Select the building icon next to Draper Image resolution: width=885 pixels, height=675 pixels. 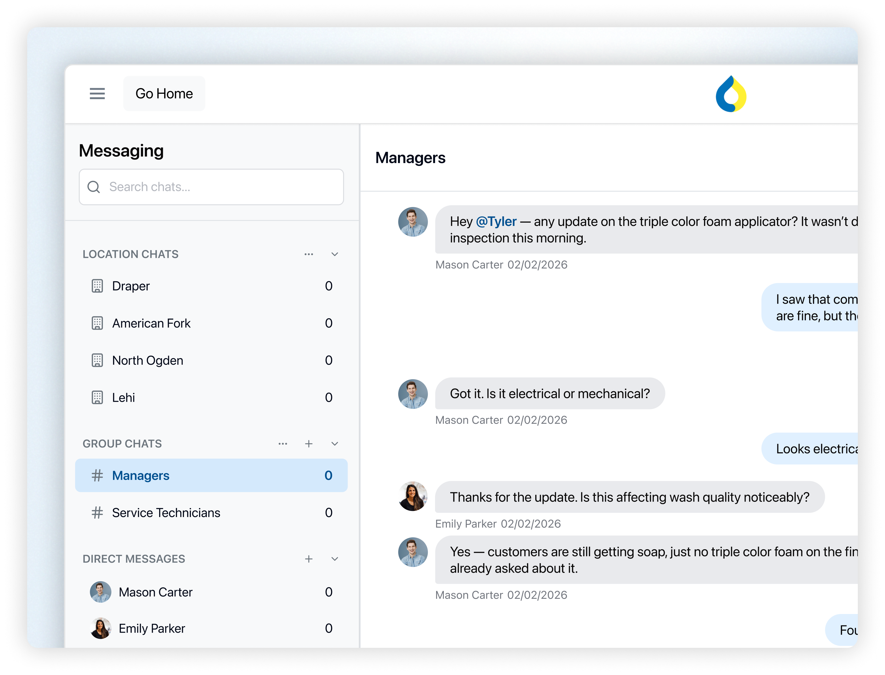97,286
